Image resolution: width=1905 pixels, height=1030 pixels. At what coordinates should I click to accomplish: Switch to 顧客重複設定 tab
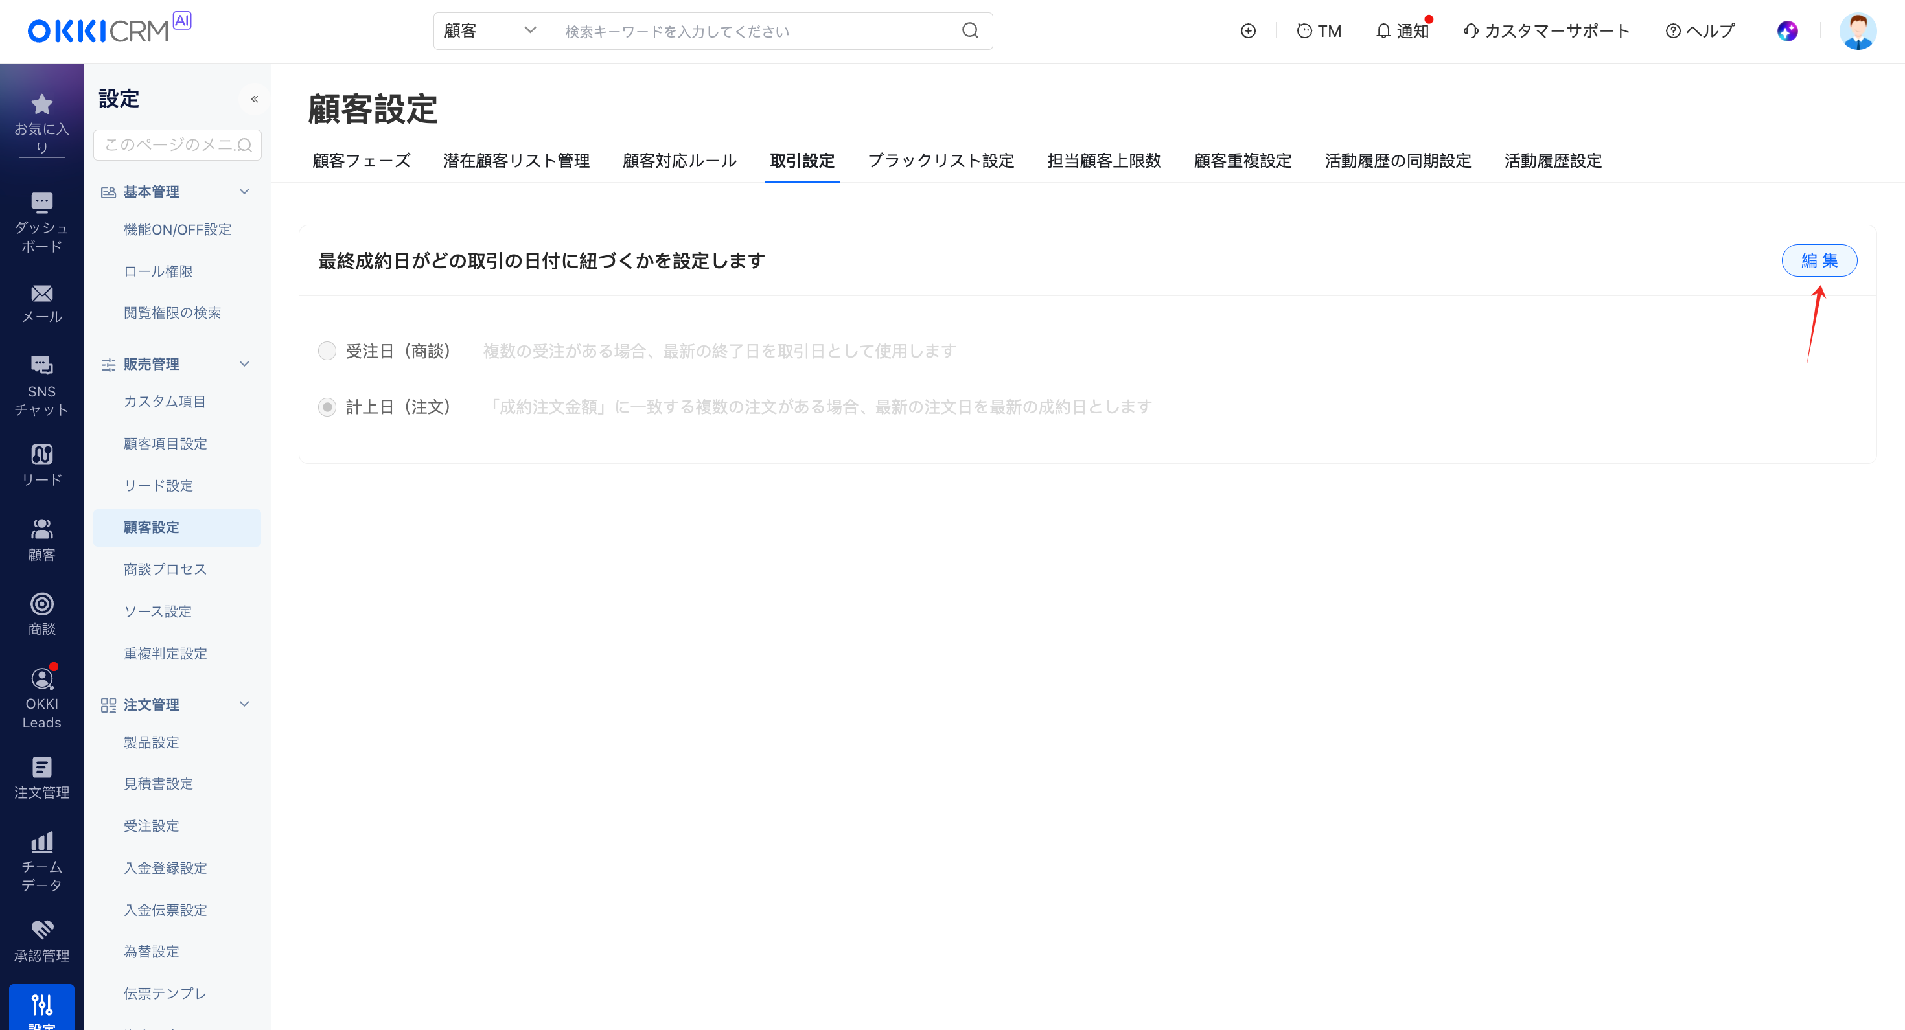pos(1242,161)
